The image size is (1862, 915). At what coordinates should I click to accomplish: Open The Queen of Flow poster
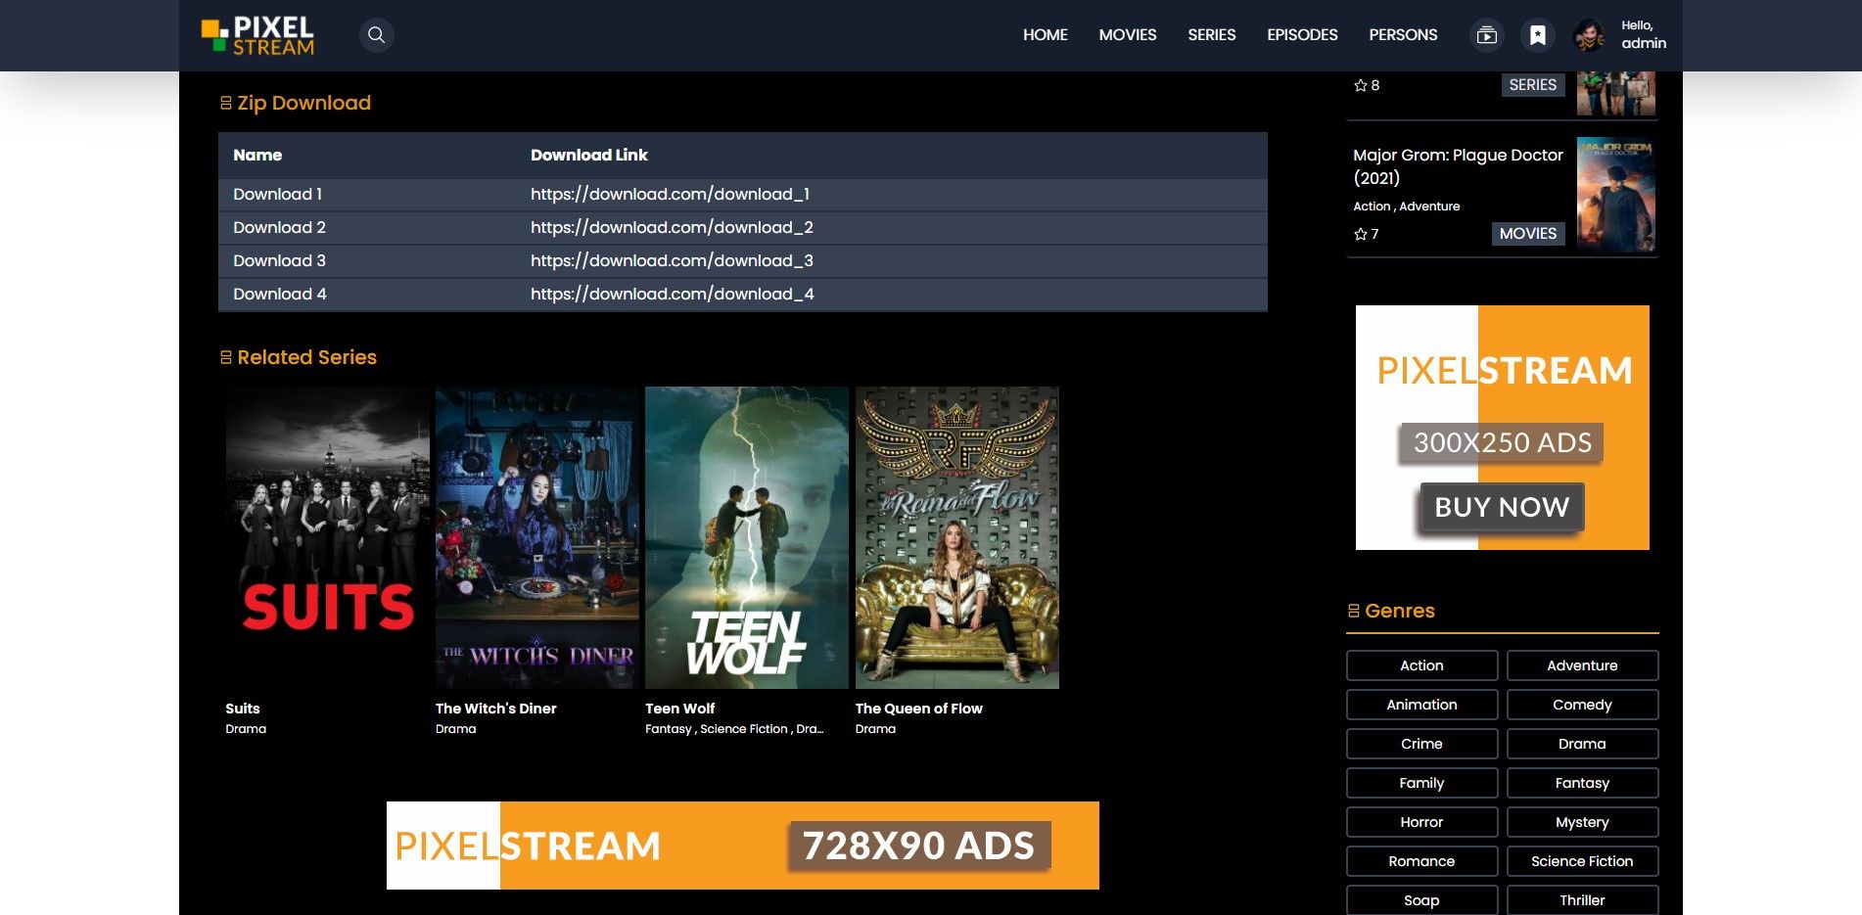957,537
